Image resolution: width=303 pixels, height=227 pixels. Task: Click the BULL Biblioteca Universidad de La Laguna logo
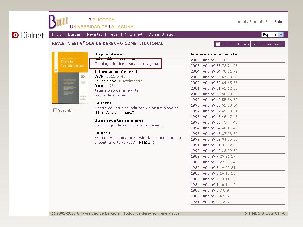[x=91, y=22]
